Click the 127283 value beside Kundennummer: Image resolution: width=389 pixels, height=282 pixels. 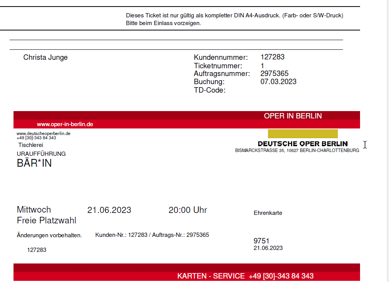272,57
